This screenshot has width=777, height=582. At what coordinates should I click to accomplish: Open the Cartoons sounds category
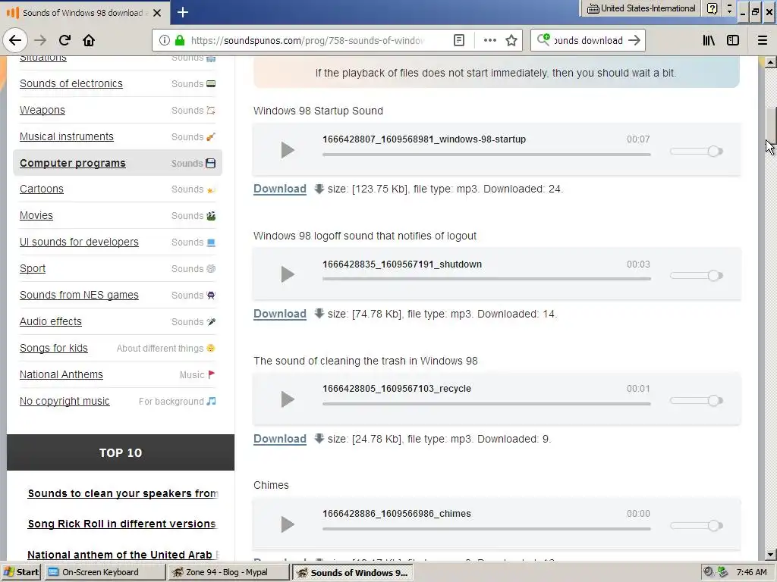tap(42, 189)
